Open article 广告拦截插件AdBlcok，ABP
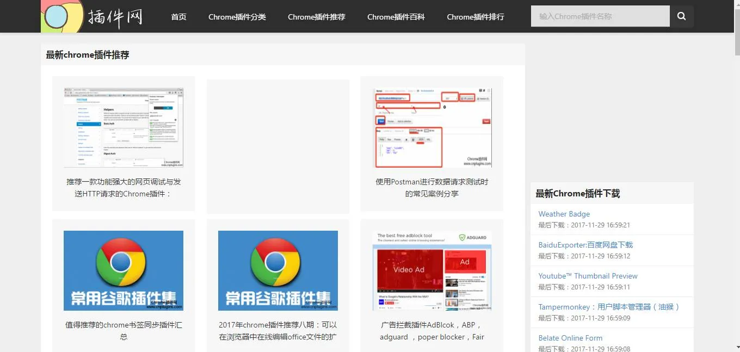This screenshot has height=352, width=740. point(432,331)
